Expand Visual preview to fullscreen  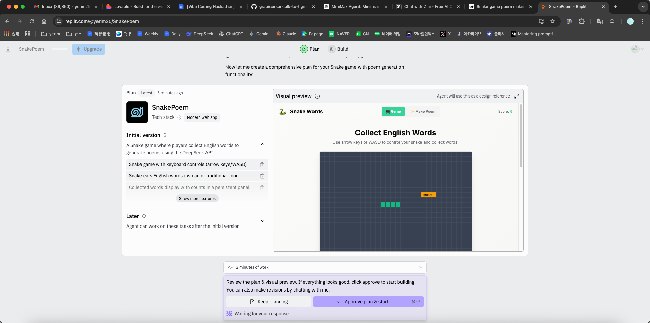pos(516,96)
